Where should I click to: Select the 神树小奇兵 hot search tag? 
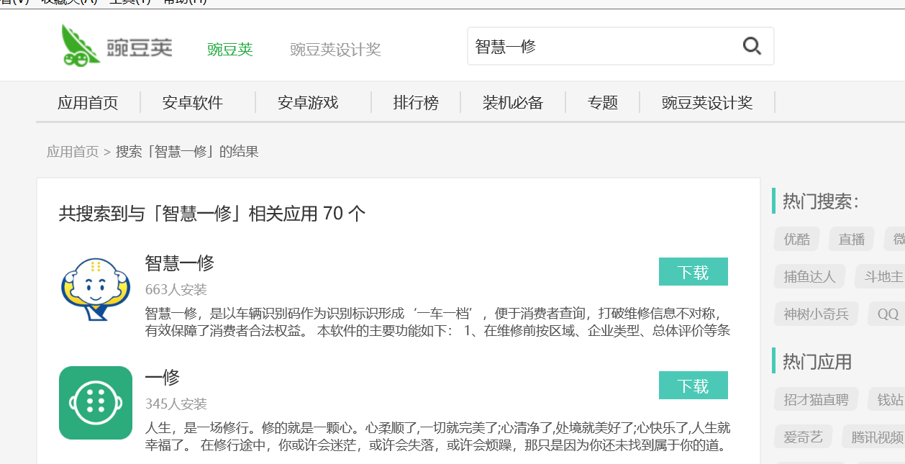tap(817, 314)
